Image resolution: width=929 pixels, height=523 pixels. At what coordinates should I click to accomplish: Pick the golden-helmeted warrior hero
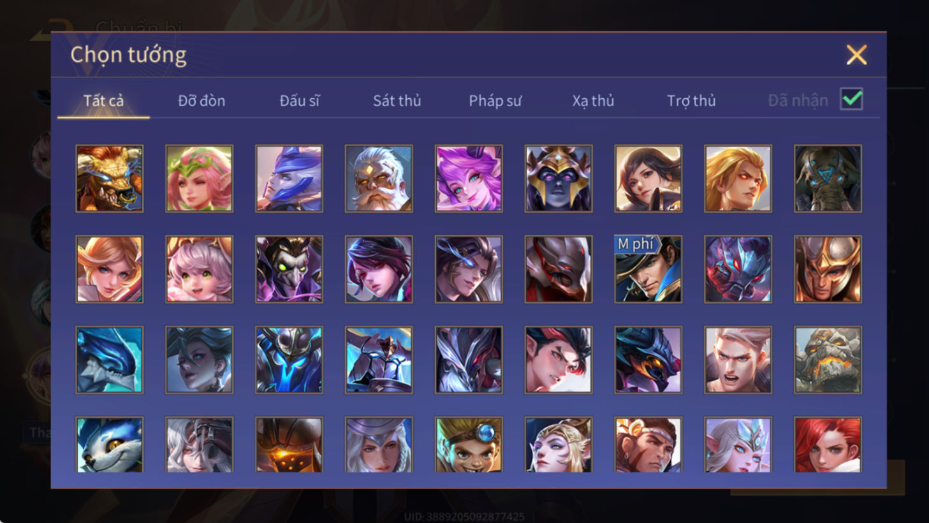[828, 269]
